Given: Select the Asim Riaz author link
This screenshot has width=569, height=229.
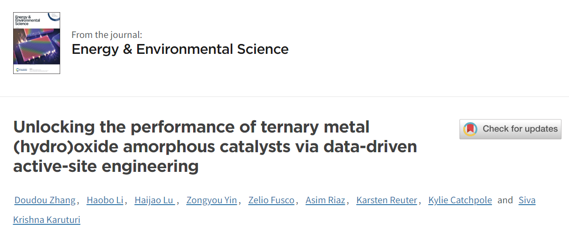Looking at the screenshot, I should coord(325,200).
